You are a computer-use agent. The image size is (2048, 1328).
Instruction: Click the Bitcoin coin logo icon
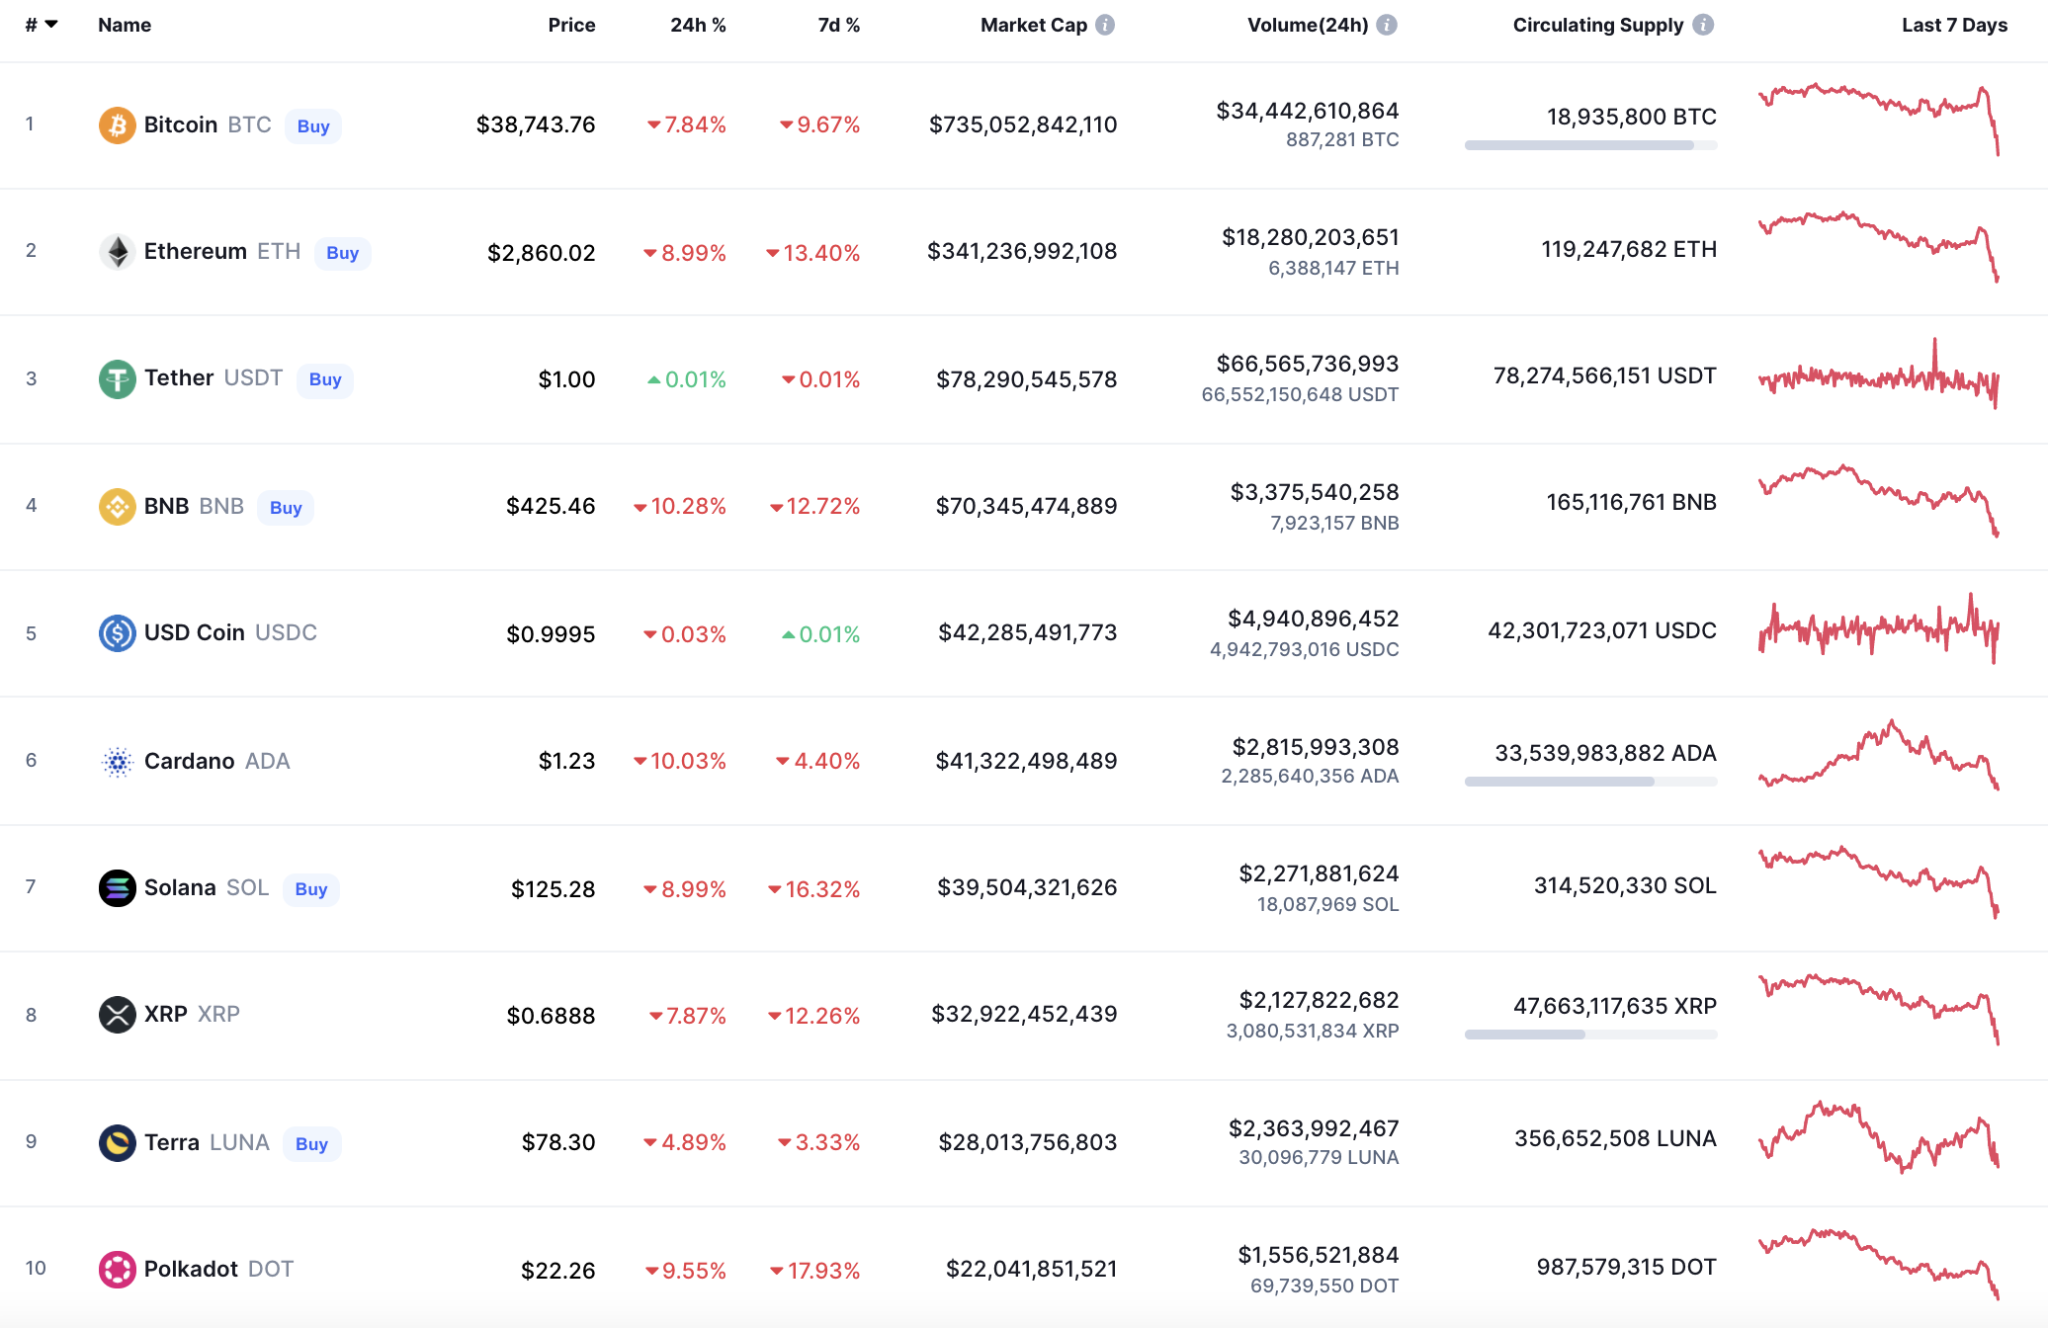117,125
